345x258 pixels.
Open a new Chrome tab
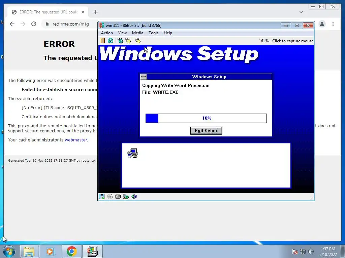pyautogui.click(x=95, y=12)
